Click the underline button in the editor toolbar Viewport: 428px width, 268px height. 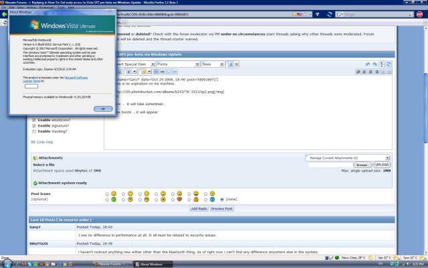tap(120, 72)
